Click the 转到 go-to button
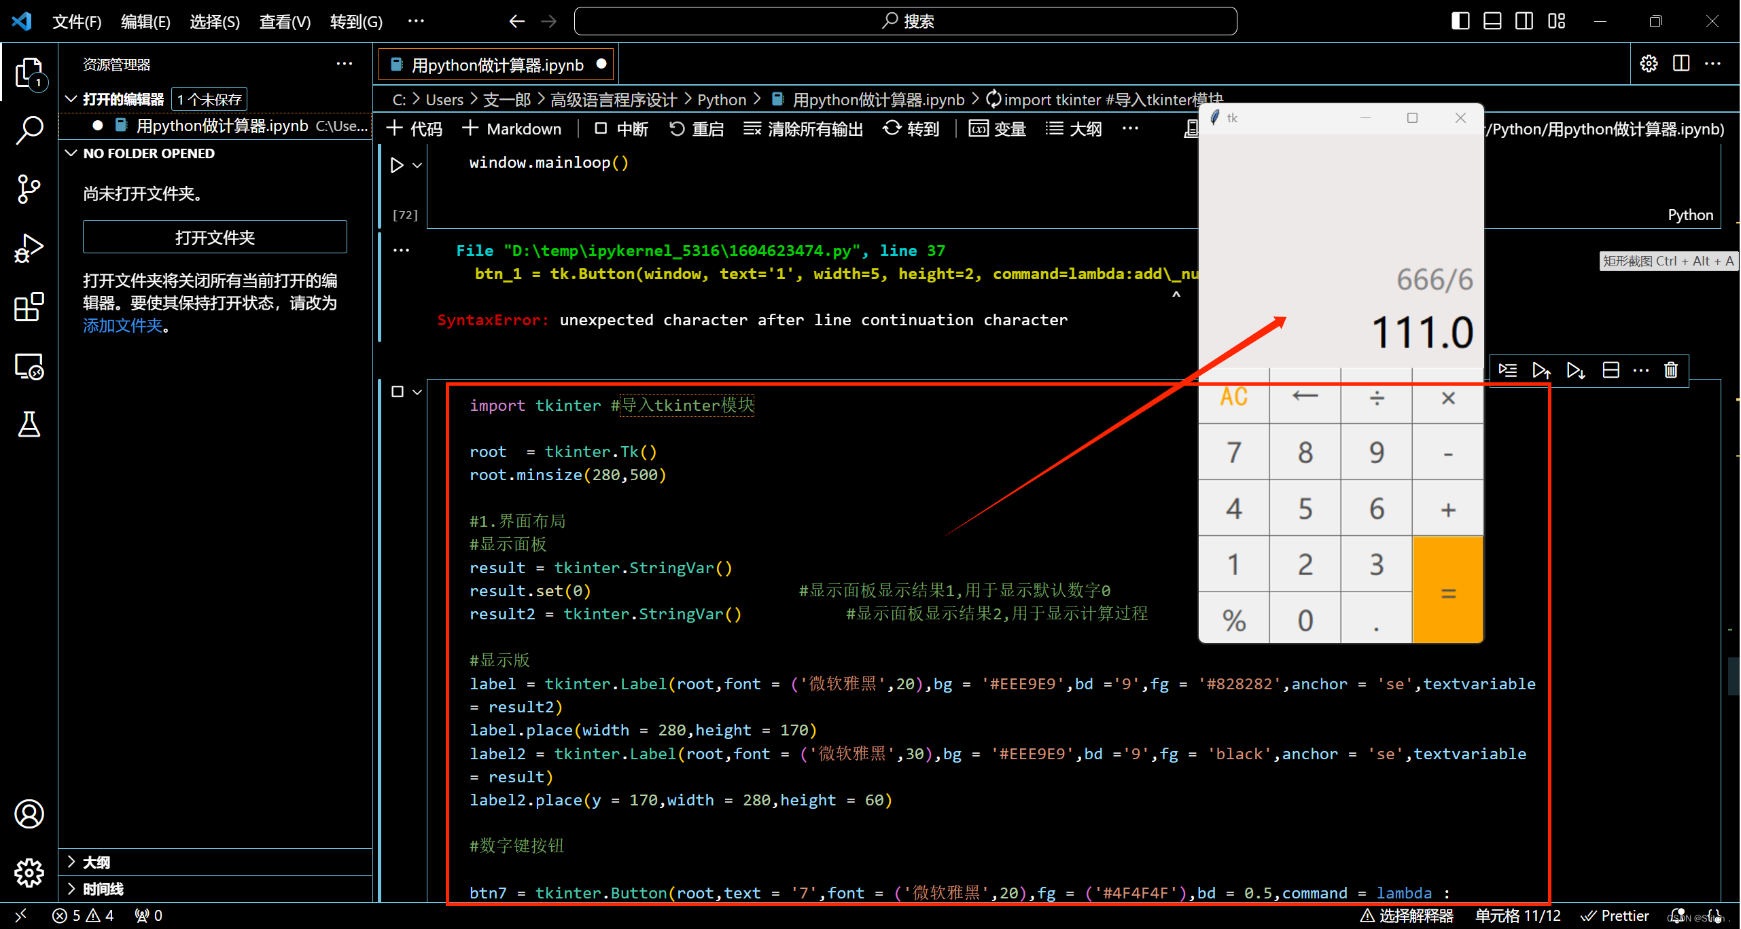The height and width of the screenshot is (929, 1741). pos(911,128)
